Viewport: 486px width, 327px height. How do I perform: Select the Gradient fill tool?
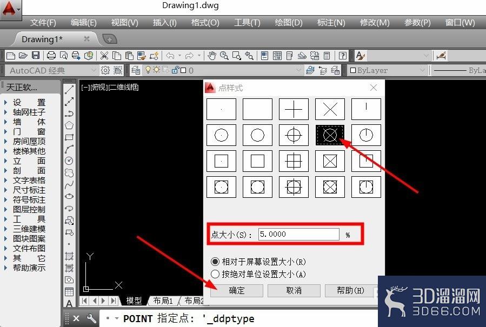coord(69,268)
